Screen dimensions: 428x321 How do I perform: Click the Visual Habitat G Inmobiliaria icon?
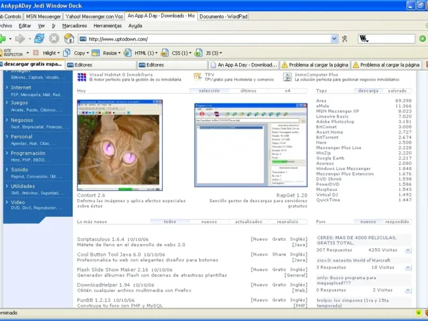[x=81, y=77]
